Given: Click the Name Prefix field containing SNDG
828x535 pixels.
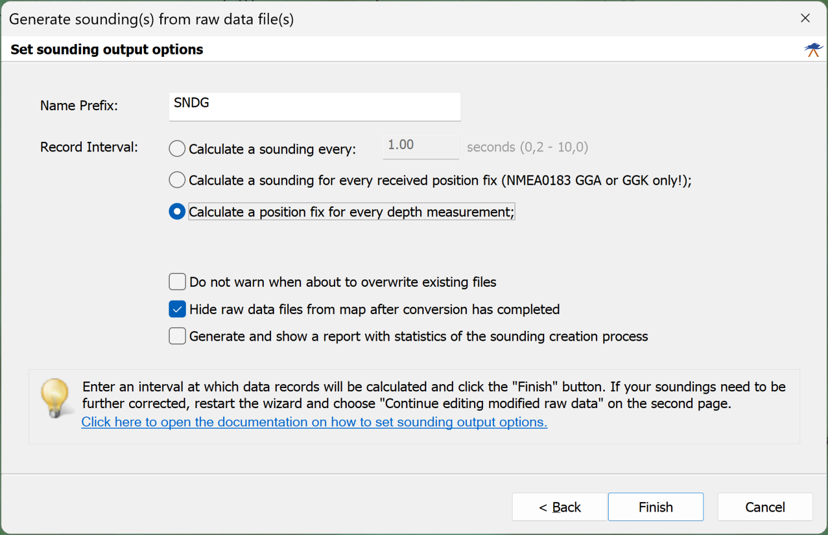Looking at the screenshot, I should point(315,106).
